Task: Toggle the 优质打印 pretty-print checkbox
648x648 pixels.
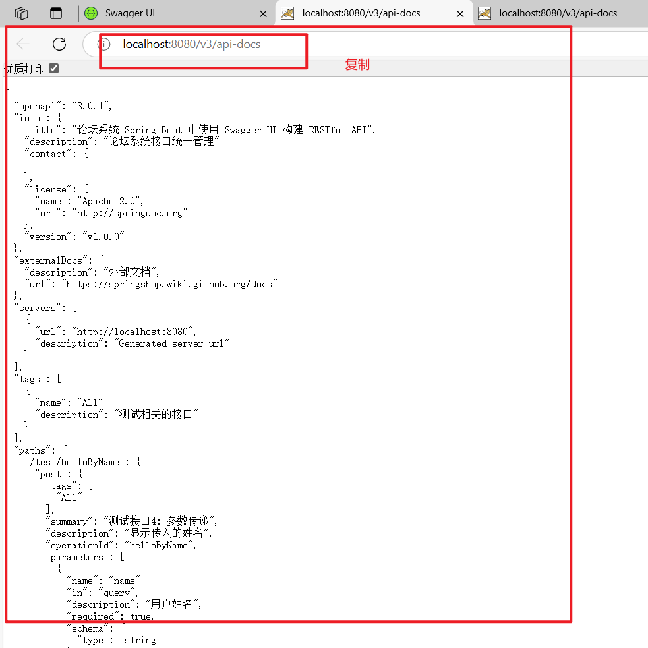Action: point(53,68)
